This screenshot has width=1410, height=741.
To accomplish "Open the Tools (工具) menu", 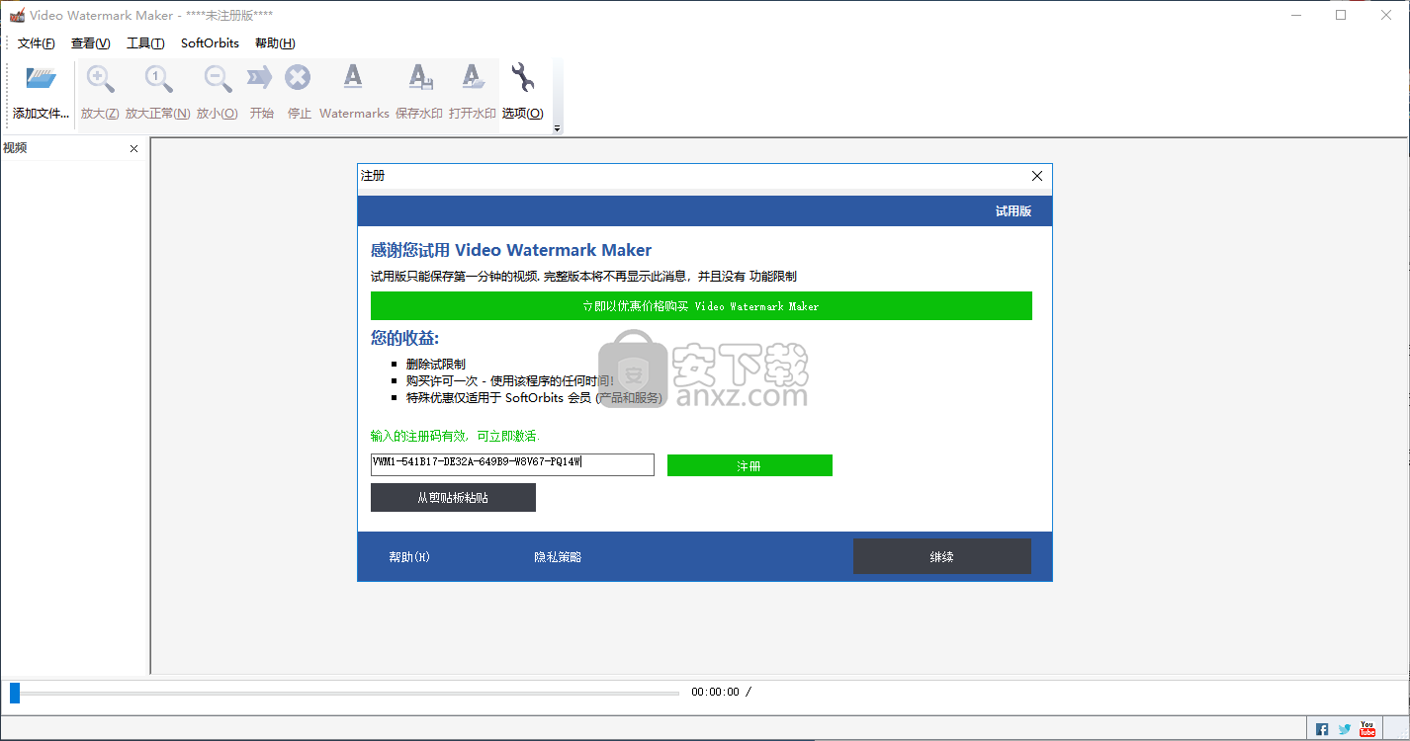I will coord(145,43).
